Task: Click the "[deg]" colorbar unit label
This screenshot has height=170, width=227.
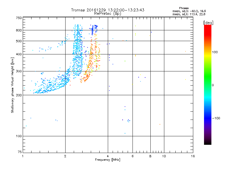Action: click(x=208, y=23)
